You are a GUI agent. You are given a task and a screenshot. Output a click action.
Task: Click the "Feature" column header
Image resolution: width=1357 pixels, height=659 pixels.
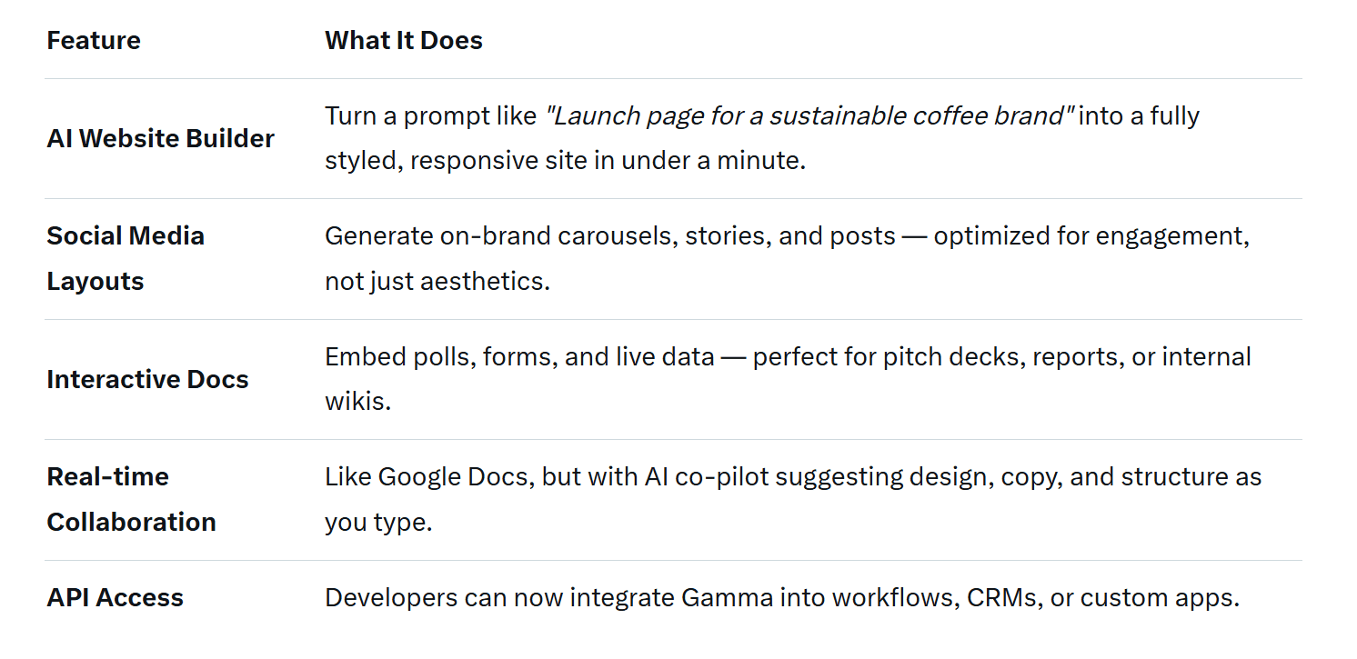[x=94, y=41]
